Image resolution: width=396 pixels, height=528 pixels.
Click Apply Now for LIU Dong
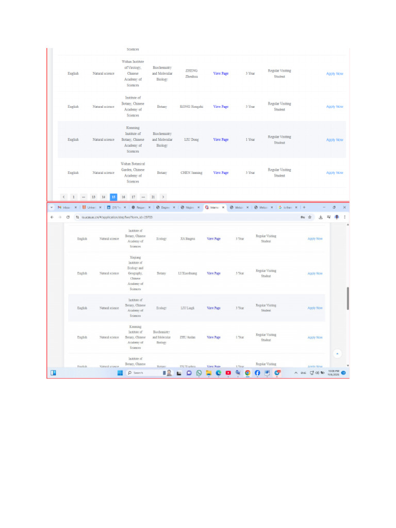[334, 140]
